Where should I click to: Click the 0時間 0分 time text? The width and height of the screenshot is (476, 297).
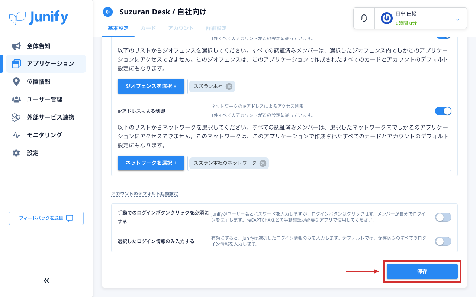406,23
